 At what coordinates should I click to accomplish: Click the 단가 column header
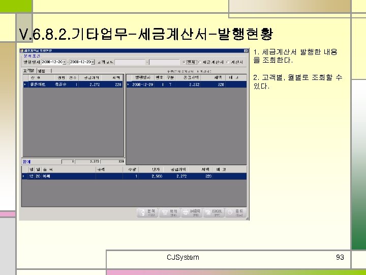pyautogui.click(x=151, y=170)
